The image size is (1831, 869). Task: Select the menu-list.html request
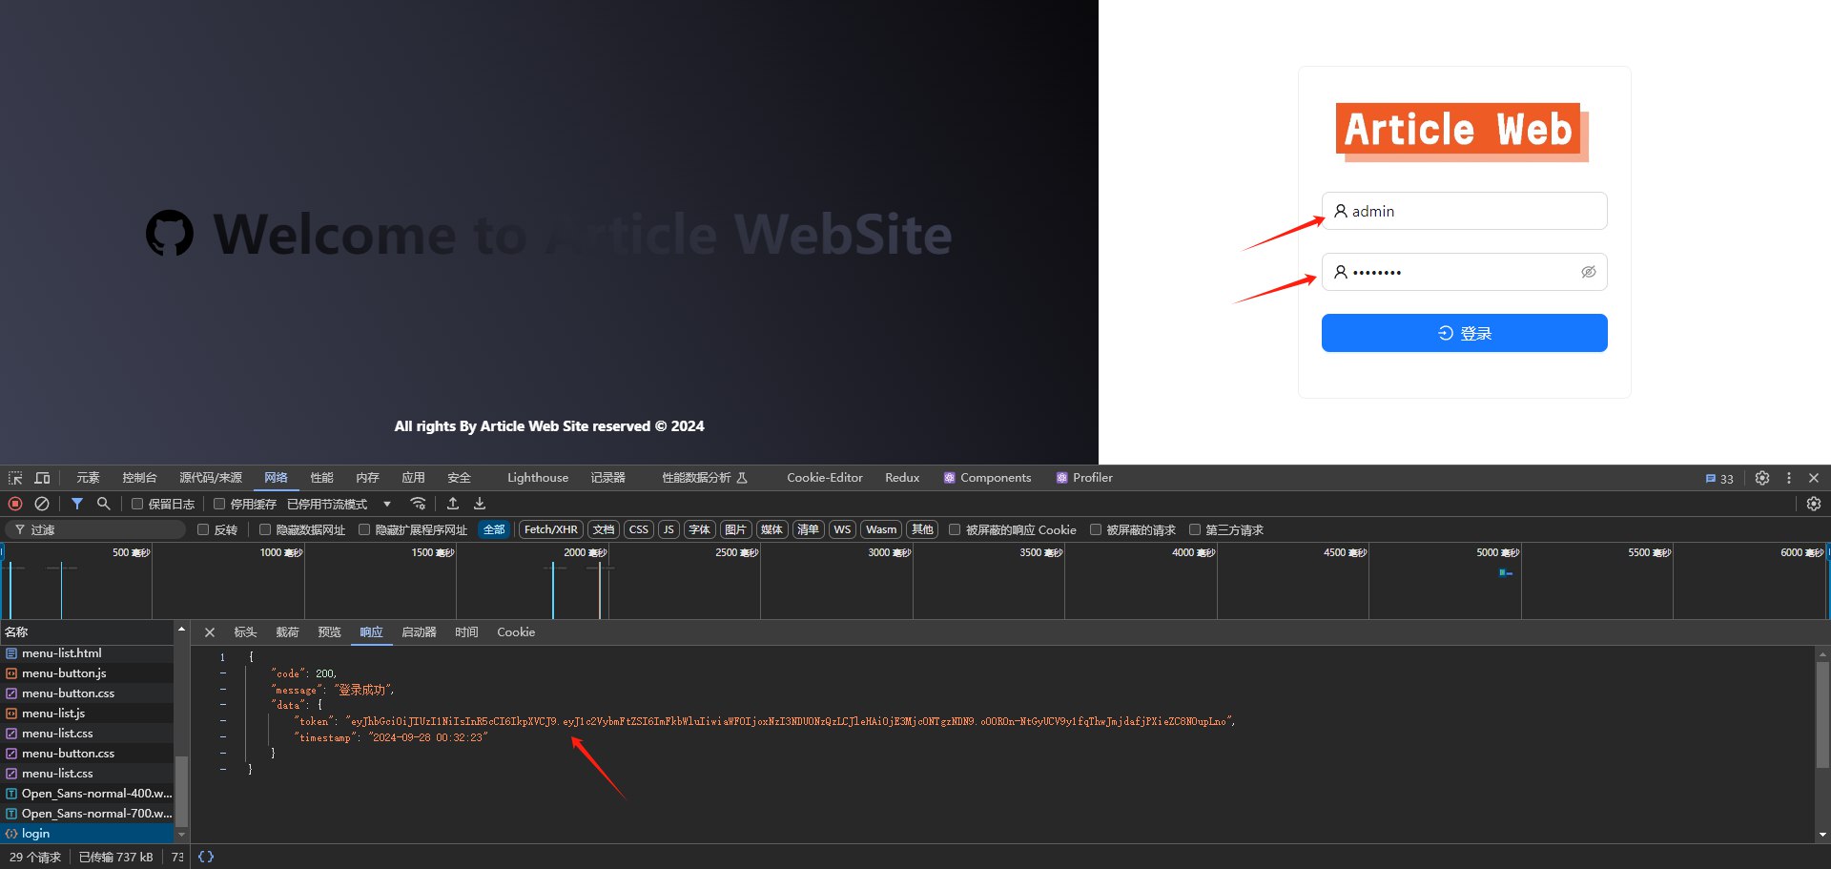tap(87, 653)
